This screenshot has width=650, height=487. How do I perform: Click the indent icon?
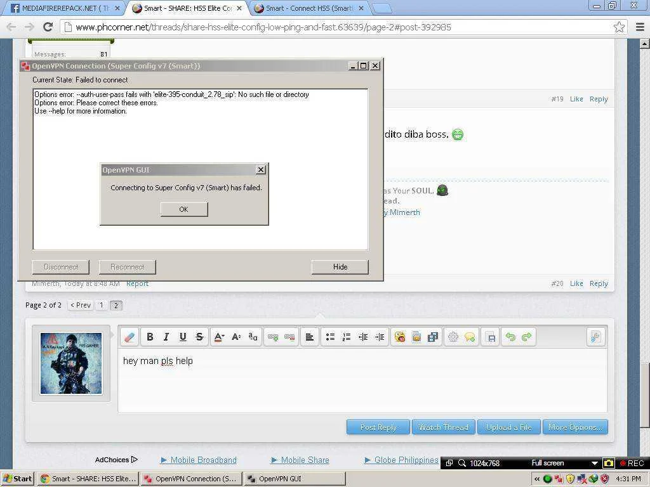point(380,337)
